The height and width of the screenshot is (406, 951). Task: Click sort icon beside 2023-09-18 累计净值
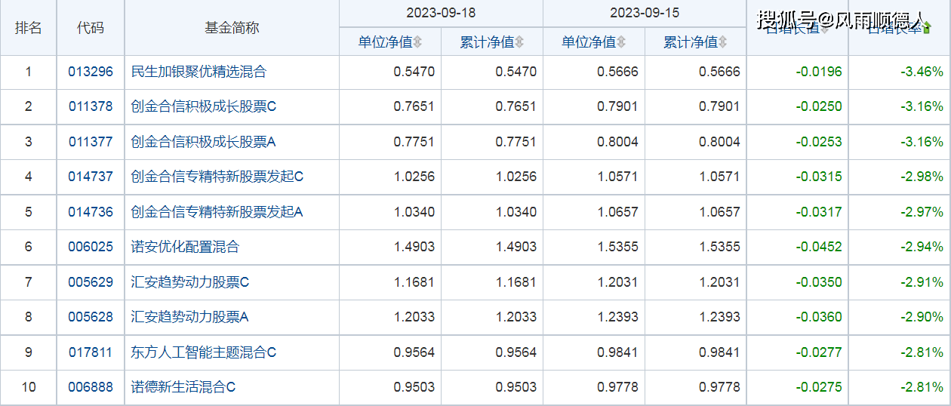[519, 42]
